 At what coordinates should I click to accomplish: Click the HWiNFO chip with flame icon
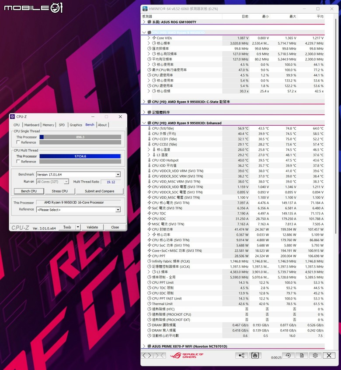pyautogui.click(x=255, y=356)
